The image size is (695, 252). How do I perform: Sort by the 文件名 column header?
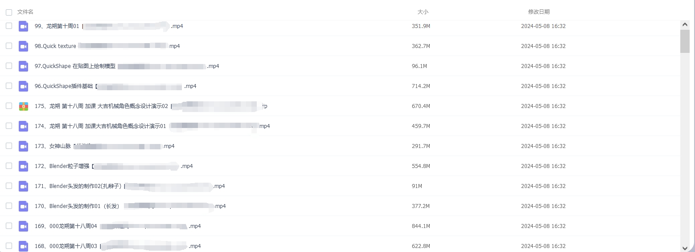pos(25,12)
